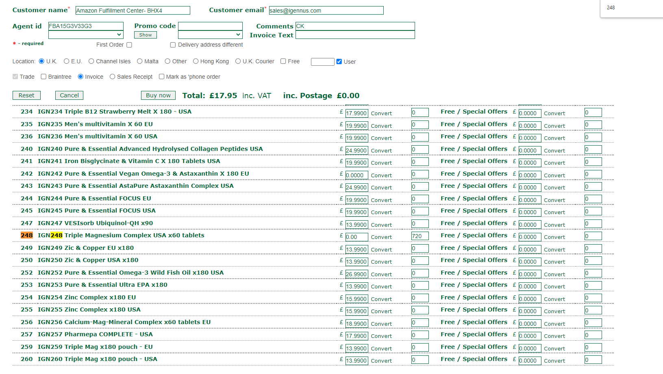Tick the First Order checkbox
The height and width of the screenshot is (374, 663).
129,45
